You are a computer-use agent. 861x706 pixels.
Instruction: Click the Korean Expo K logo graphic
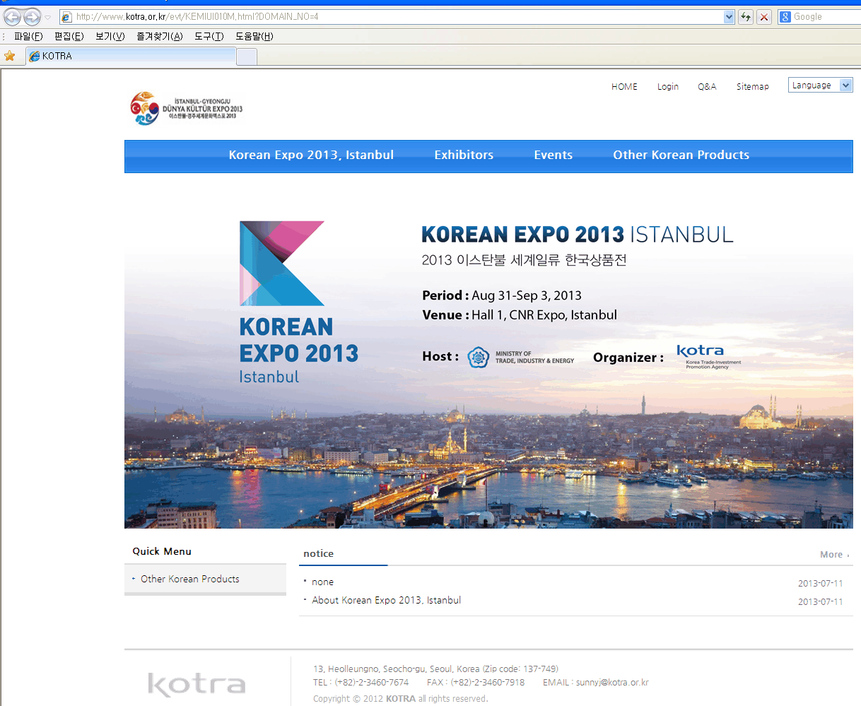pyautogui.click(x=282, y=264)
